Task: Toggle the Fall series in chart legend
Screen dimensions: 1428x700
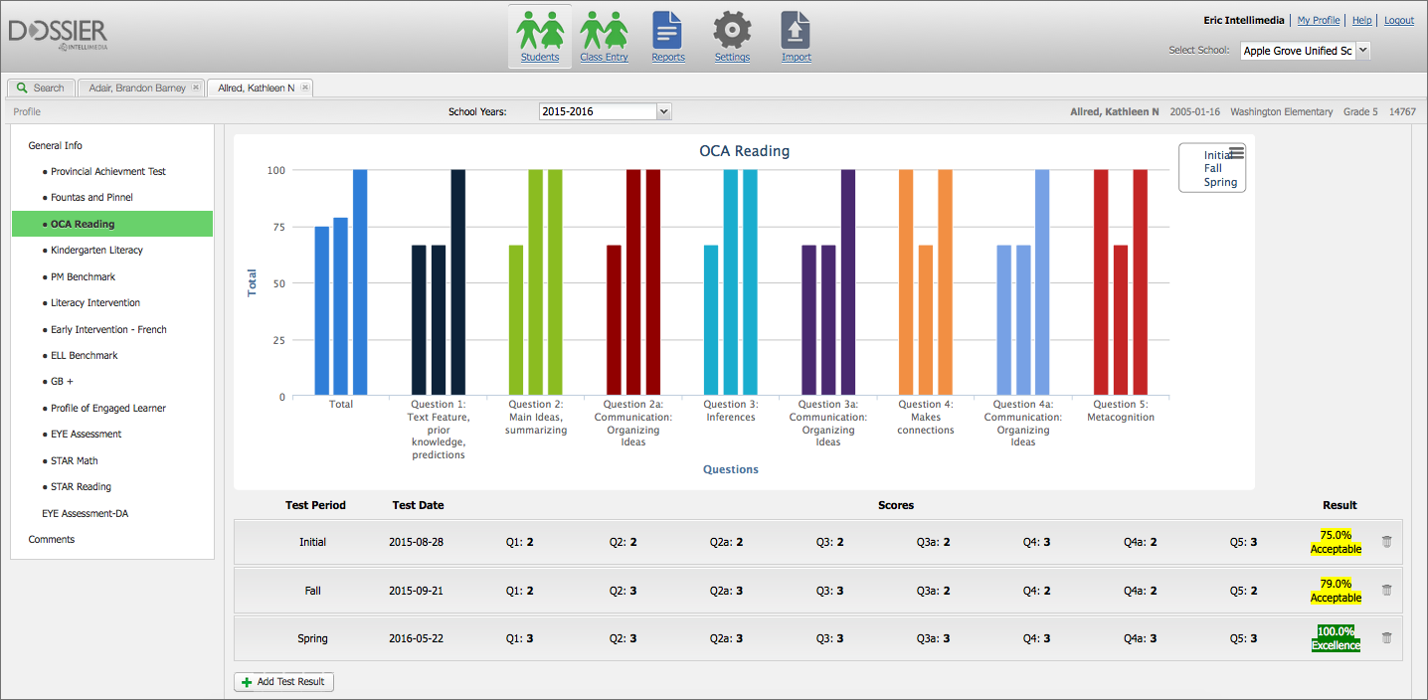Action: (1212, 169)
